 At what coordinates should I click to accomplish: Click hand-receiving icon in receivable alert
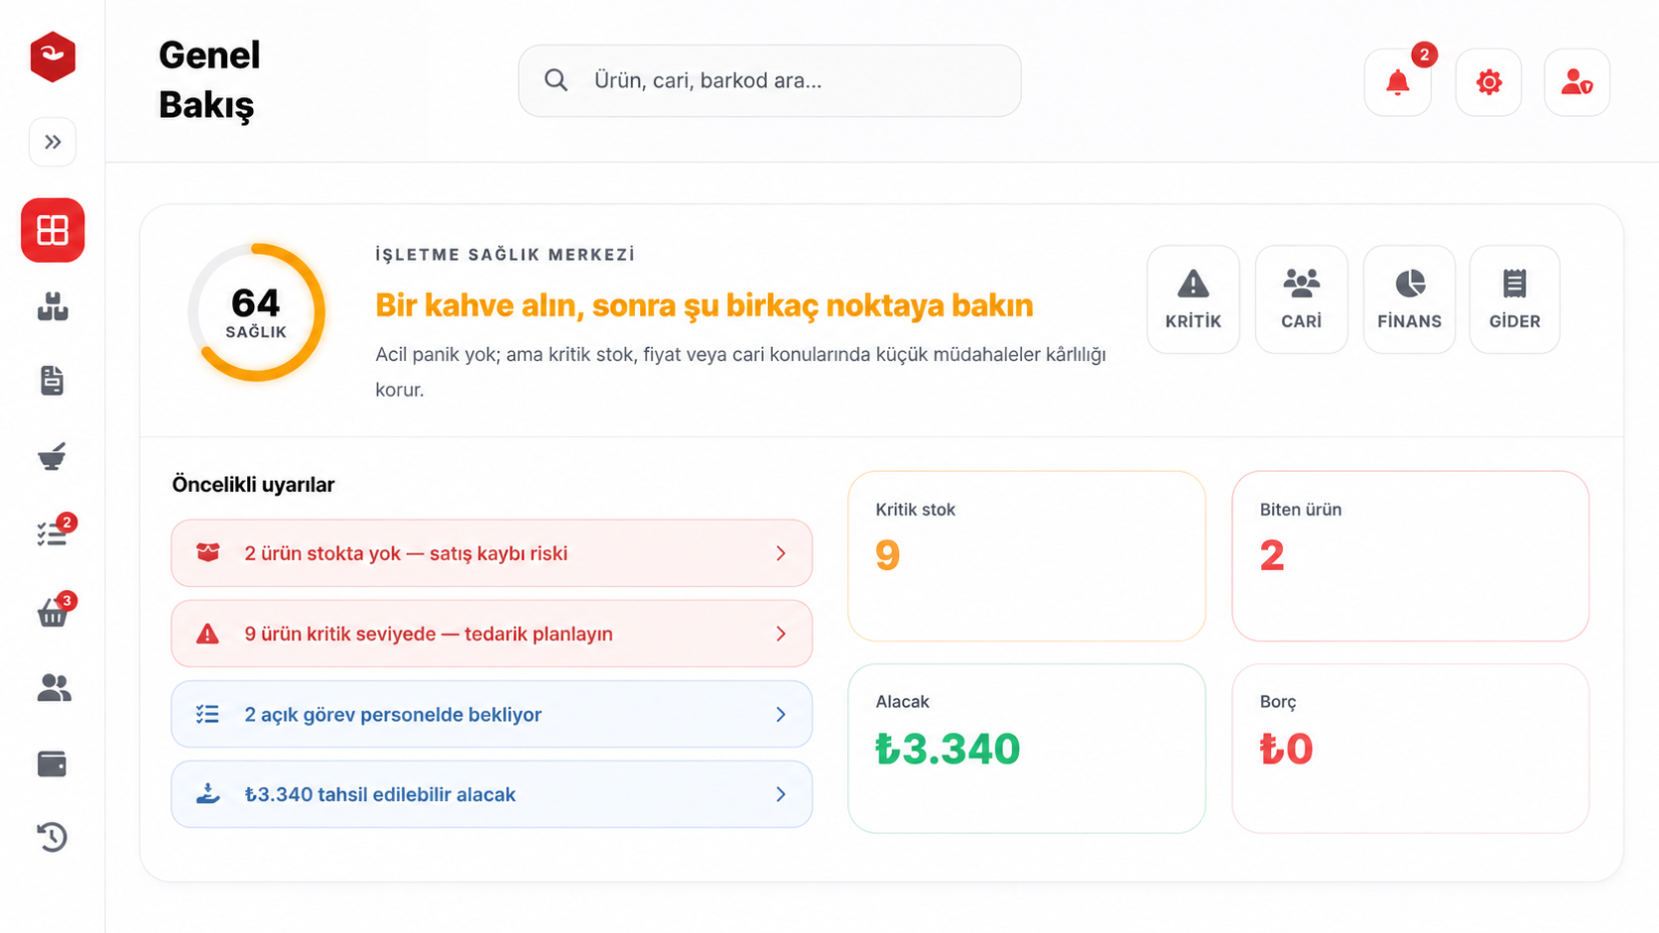[x=207, y=793]
